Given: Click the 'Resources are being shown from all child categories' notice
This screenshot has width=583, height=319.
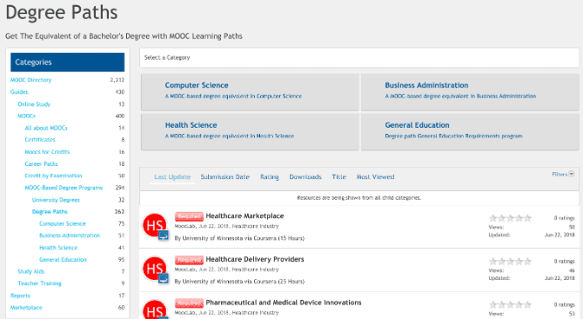Looking at the screenshot, I should (x=359, y=198).
